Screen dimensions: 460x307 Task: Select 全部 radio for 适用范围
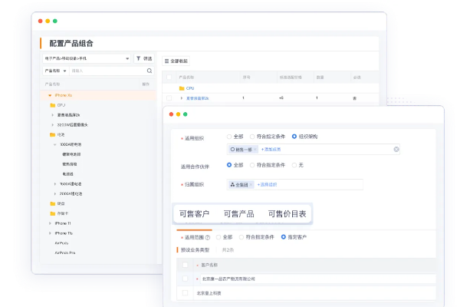click(x=219, y=237)
